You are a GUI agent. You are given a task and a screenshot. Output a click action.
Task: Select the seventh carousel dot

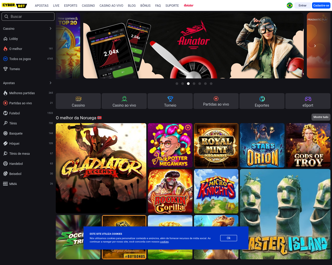coord(211,84)
